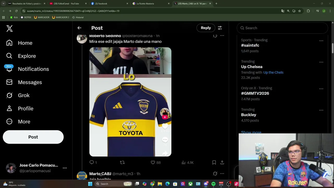Open Chrome apps grid icon

[x=3, y=17]
